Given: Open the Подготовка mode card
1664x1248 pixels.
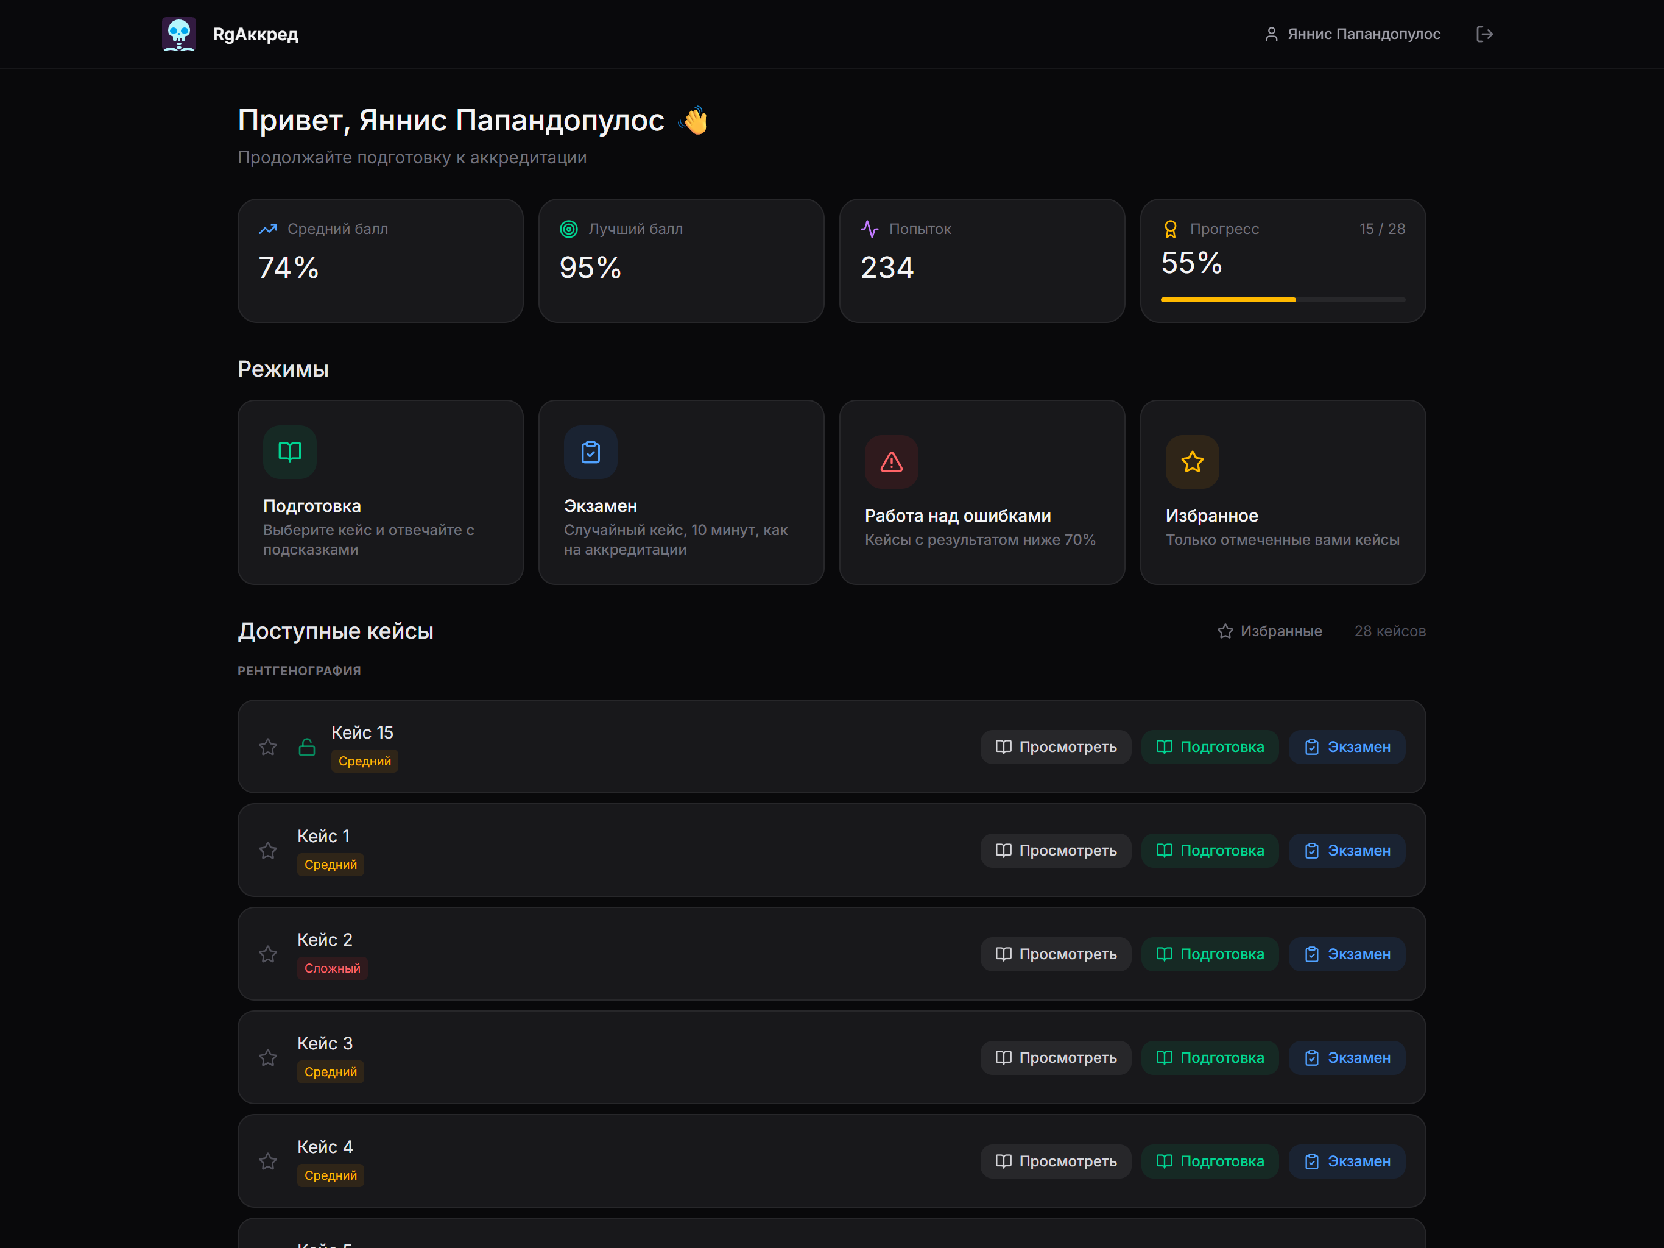Looking at the screenshot, I should [381, 492].
